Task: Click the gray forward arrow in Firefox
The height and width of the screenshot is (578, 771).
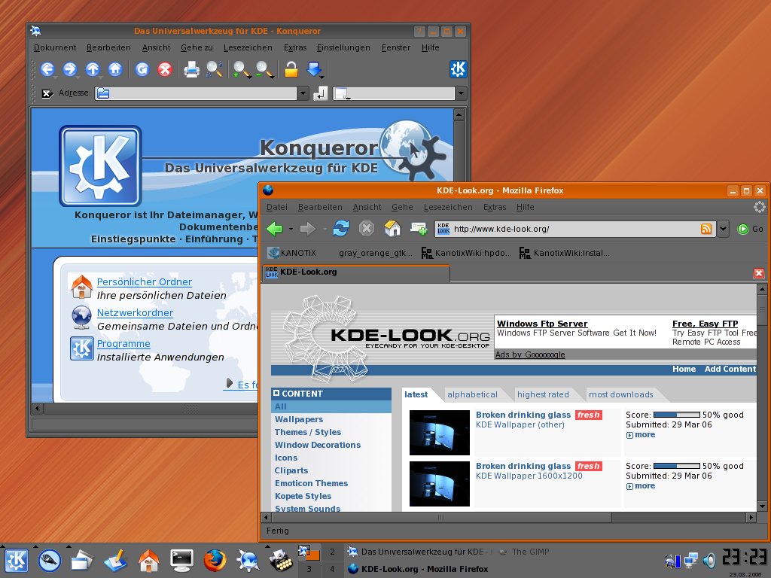Action: coord(308,229)
